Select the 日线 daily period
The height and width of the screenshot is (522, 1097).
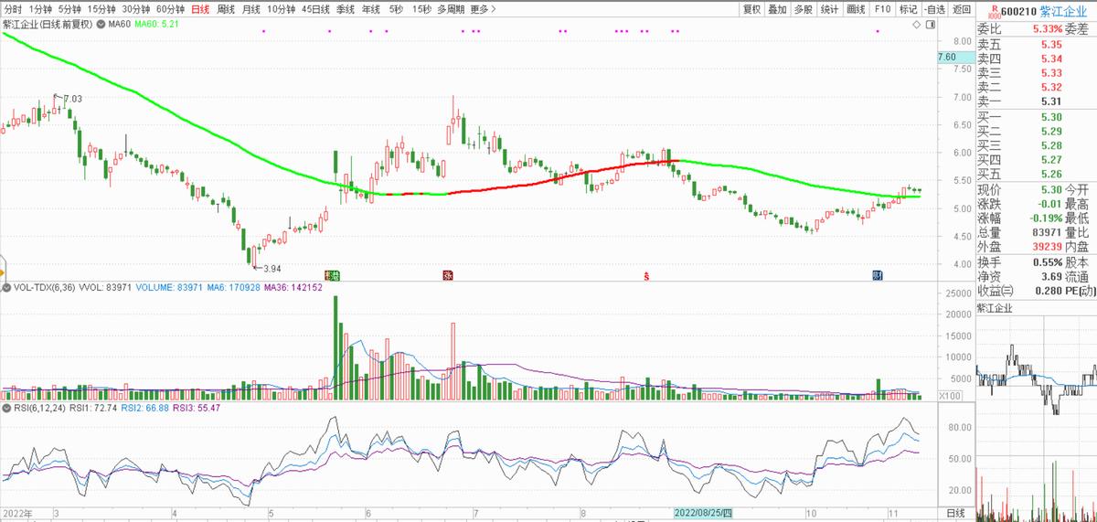pos(201,8)
